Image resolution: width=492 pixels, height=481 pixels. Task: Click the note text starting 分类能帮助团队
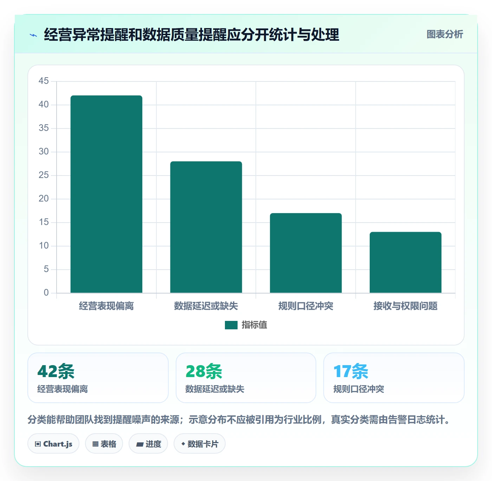click(240, 420)
